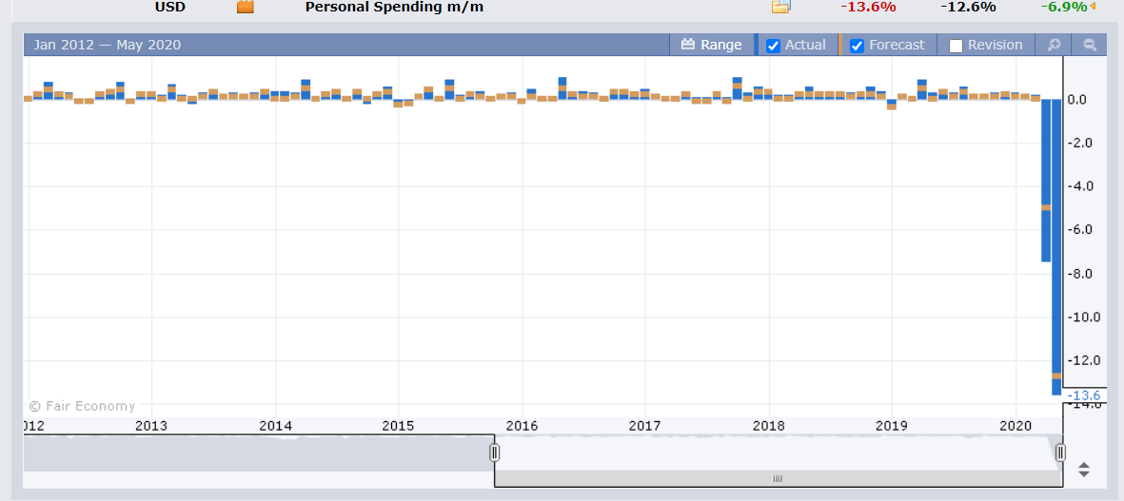
Task: Open the detail folder icon for Personal Spending
Action: point(780,8)
